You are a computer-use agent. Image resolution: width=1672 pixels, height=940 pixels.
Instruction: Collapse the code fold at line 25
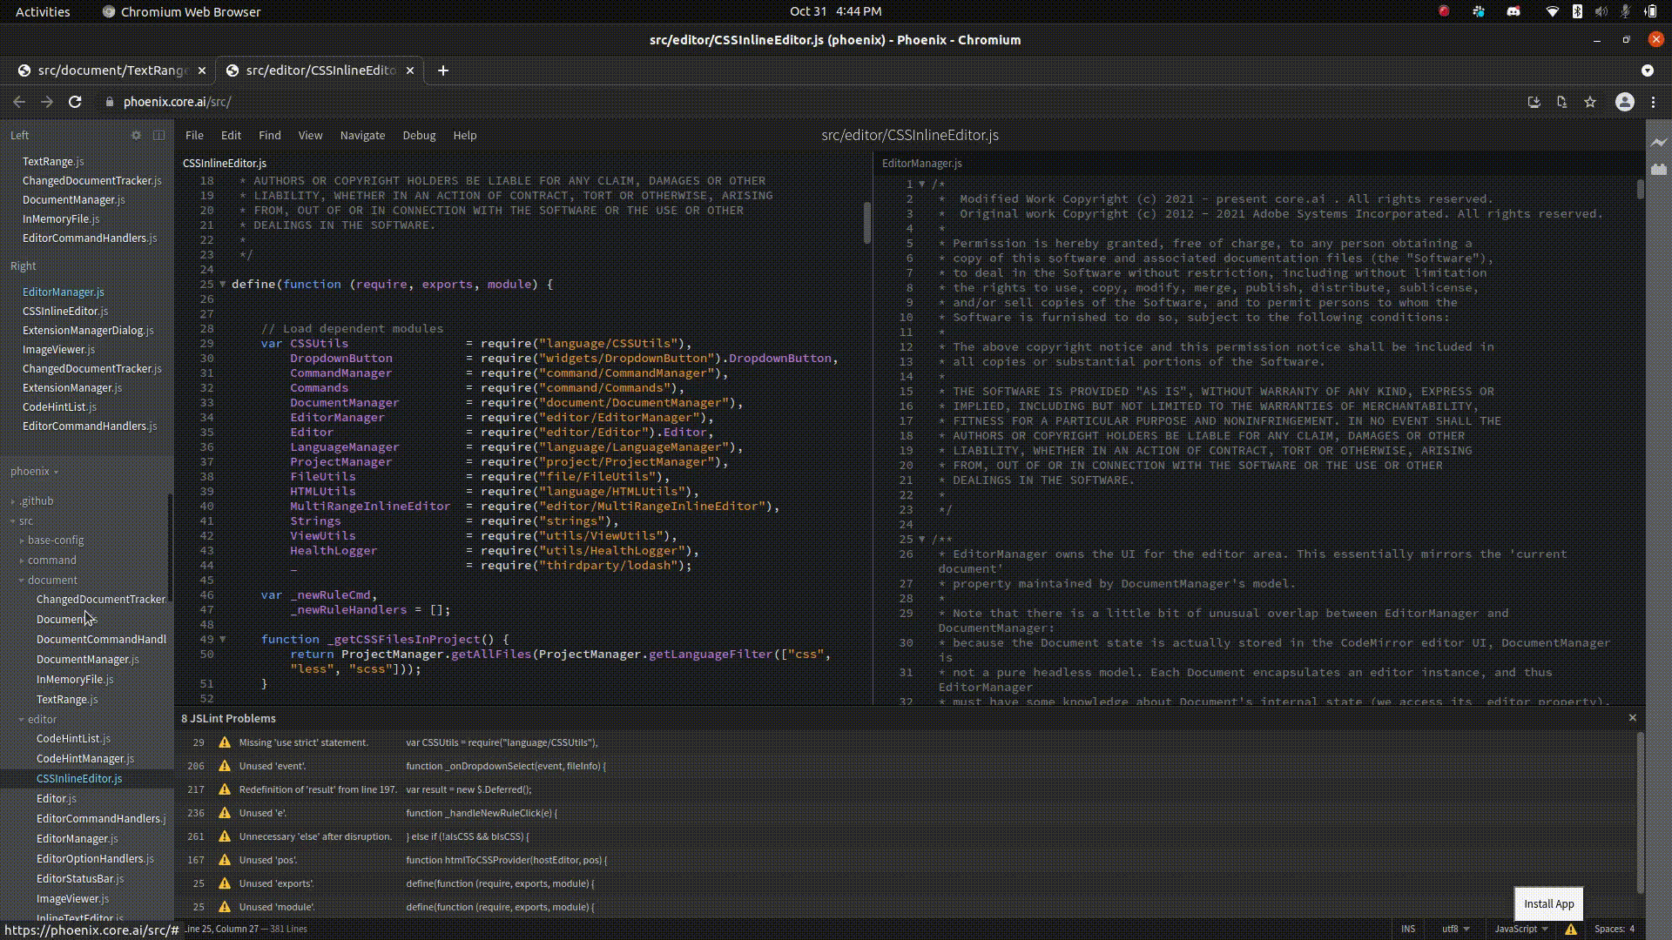point(223,284)
